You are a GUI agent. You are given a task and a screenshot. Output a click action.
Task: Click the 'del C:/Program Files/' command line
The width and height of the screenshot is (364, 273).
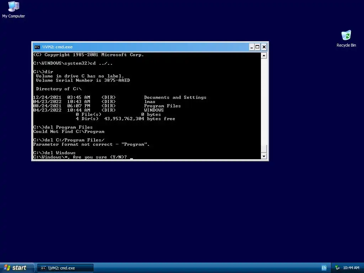[69, 140]
